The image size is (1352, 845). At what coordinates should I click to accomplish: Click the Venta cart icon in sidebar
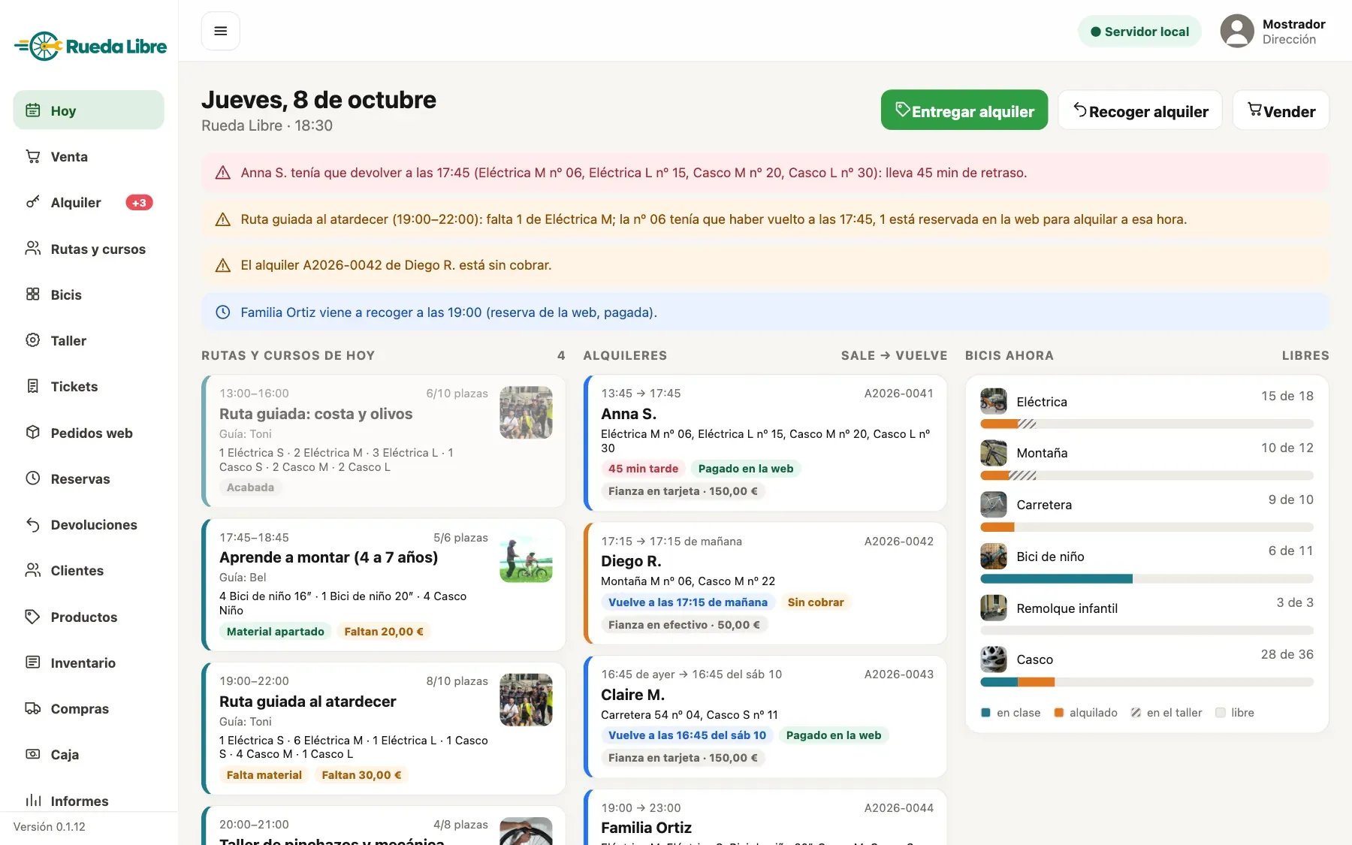[x=33, y=156]
